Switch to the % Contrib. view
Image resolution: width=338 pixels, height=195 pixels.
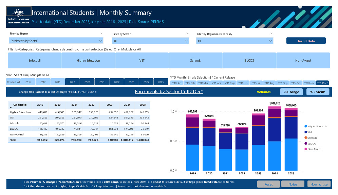pyautogui.click(x=318, y=91)
